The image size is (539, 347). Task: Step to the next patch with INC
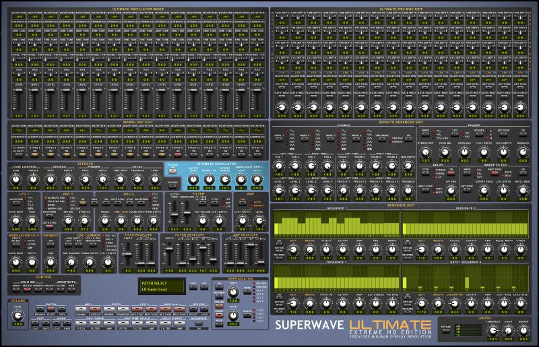[x=204, y=287]
